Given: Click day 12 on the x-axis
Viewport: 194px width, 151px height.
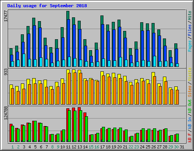Looking at the screenshot, I should tap(74, 147).
